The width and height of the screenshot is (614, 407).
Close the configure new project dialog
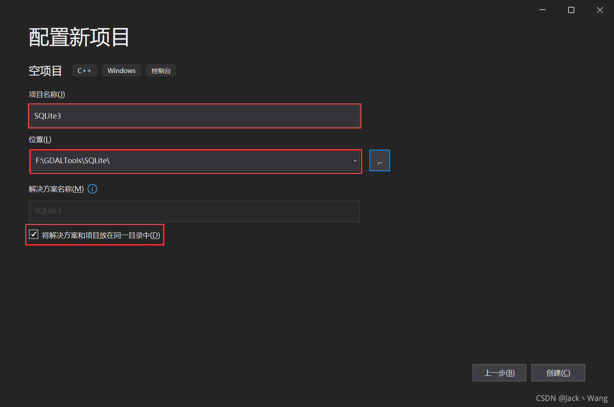[x=600, y=10]
